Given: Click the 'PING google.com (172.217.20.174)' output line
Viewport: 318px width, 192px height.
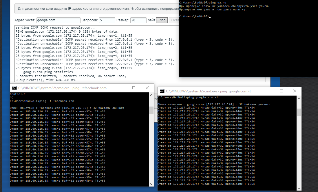Looking at the screenshot, I should pyautogui.click(x=67, y=31).
